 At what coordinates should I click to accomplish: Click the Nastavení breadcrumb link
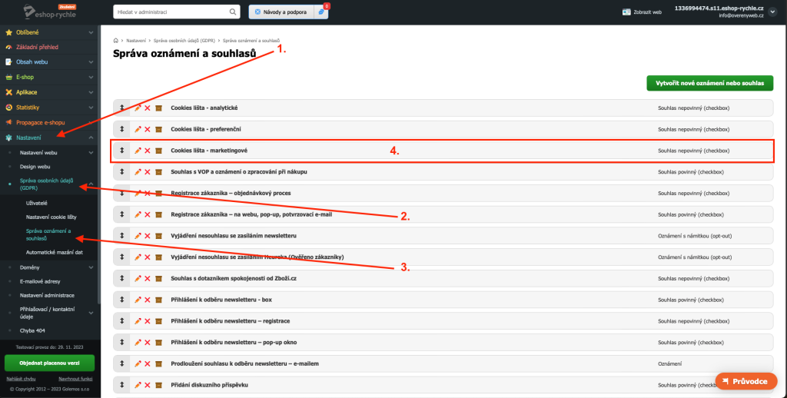pyautogui.click(x=136, y=40)
